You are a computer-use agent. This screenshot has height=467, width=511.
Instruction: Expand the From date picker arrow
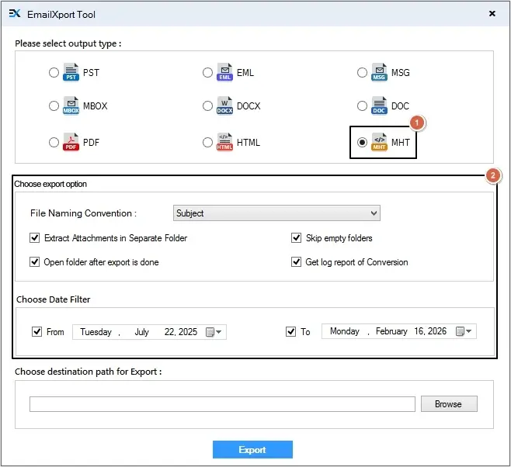click(x=219, y=332)
